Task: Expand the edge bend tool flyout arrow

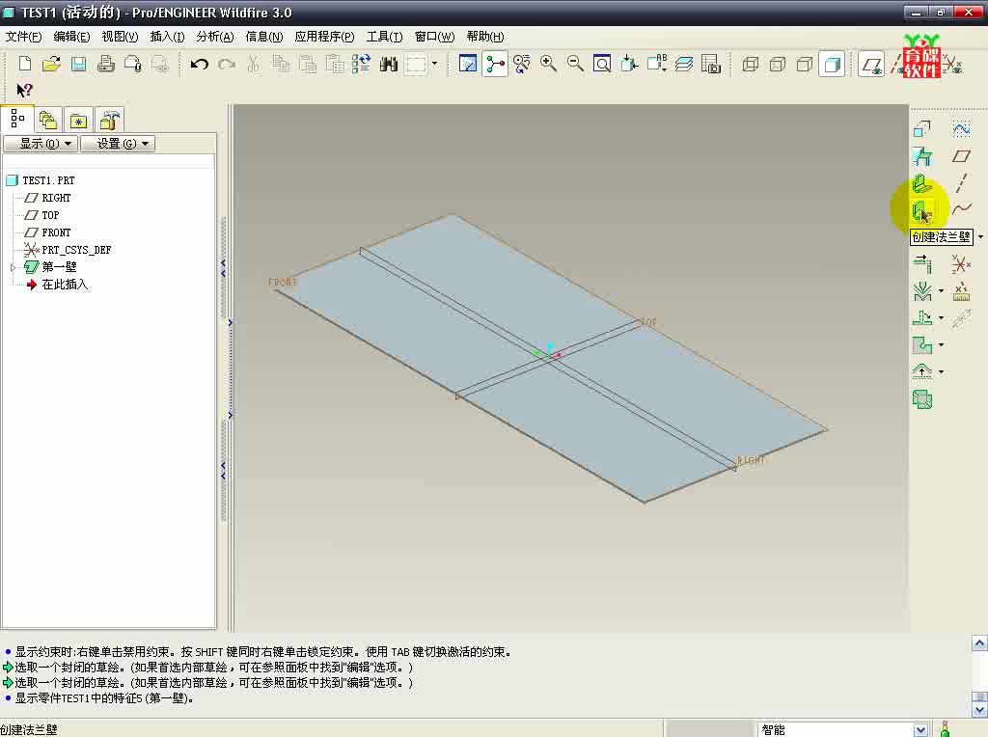Action: tap(942, 318)
